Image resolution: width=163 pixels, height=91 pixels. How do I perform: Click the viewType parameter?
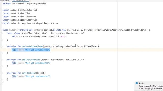coord(70,47)
